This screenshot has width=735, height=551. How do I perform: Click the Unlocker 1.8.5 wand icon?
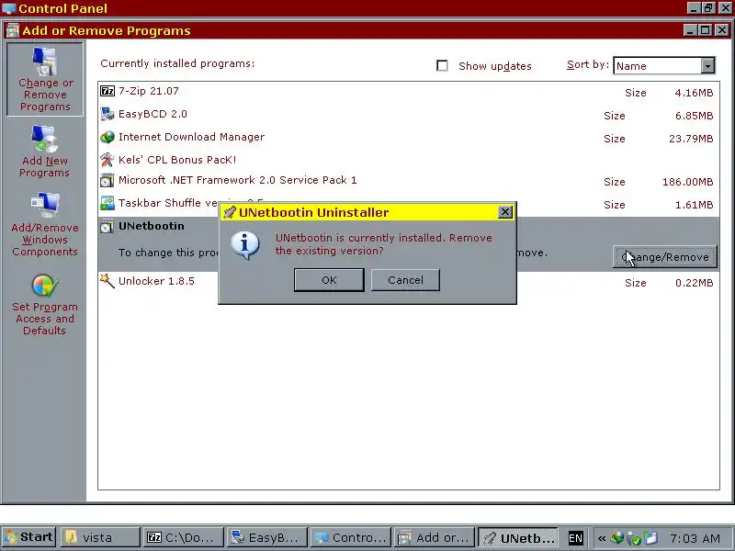point(107,281)
